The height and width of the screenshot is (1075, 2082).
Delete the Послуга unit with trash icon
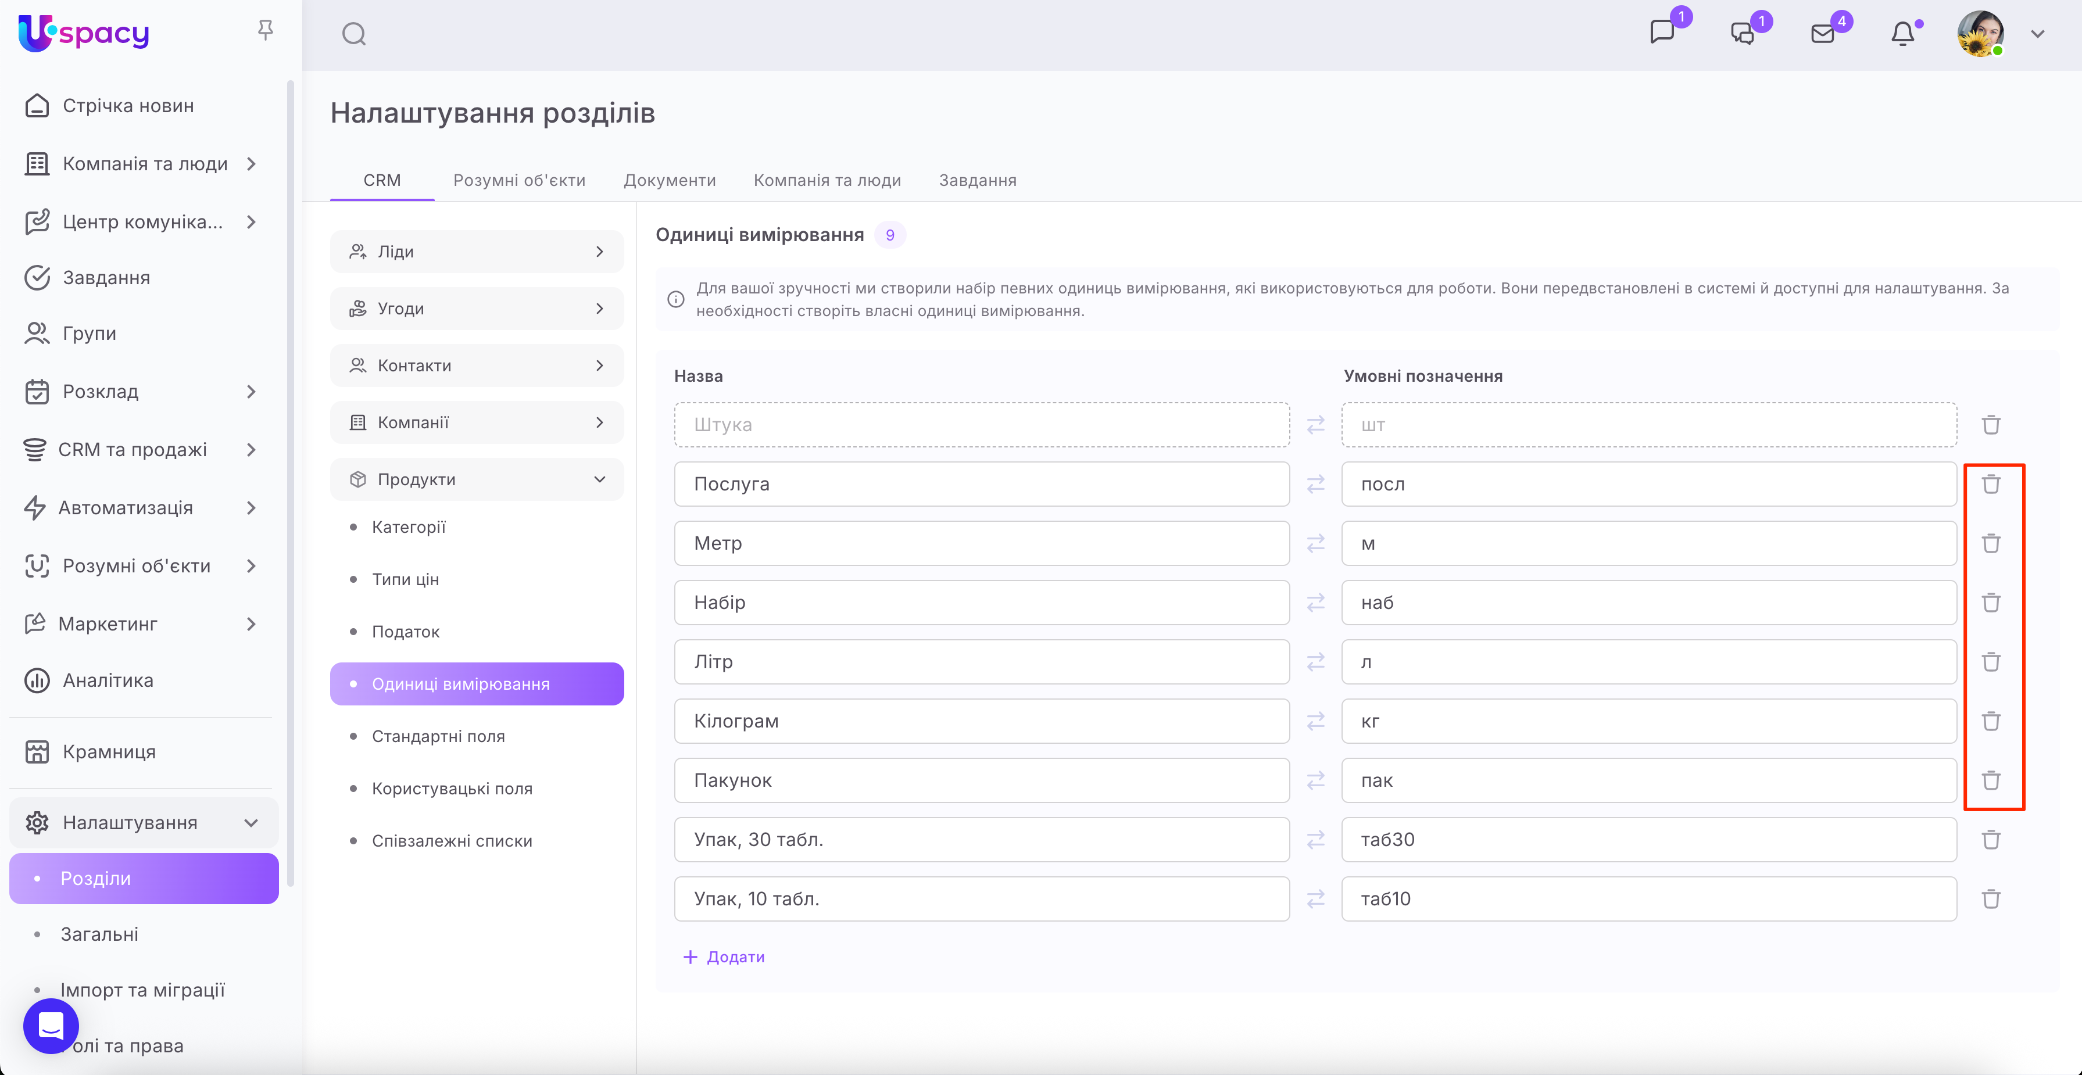click(1991, 484)
